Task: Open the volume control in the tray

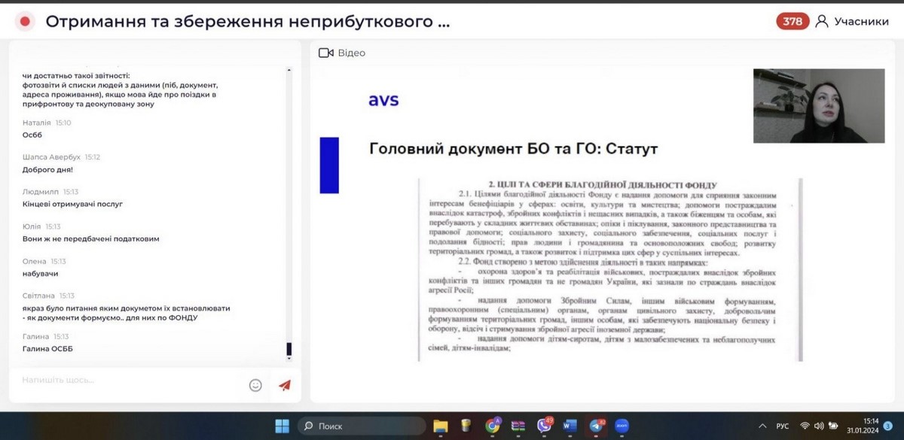Action: [819, 426]
